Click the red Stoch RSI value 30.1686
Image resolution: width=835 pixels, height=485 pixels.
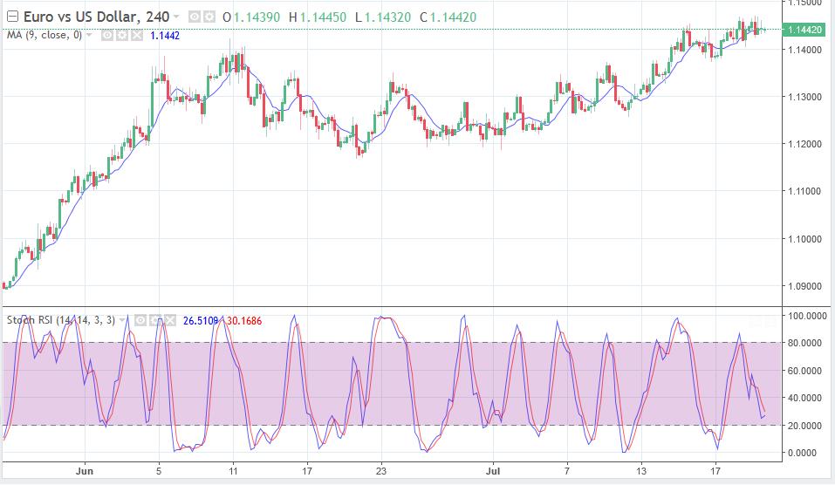[x=244, y=321]
